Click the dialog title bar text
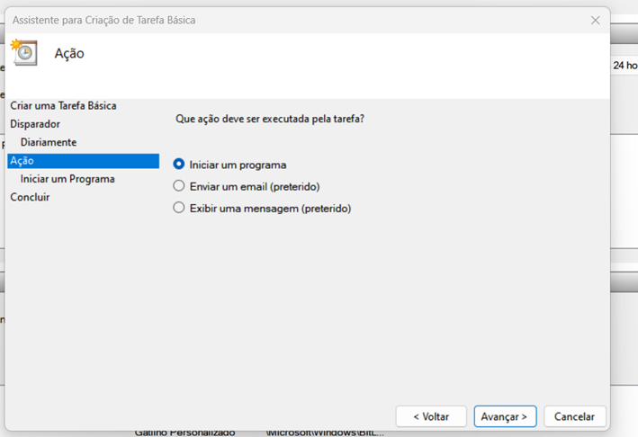The height and width of the screenshot is (437, 638). pos(103,20)
